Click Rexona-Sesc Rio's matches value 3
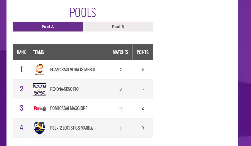 pos(121,89)
